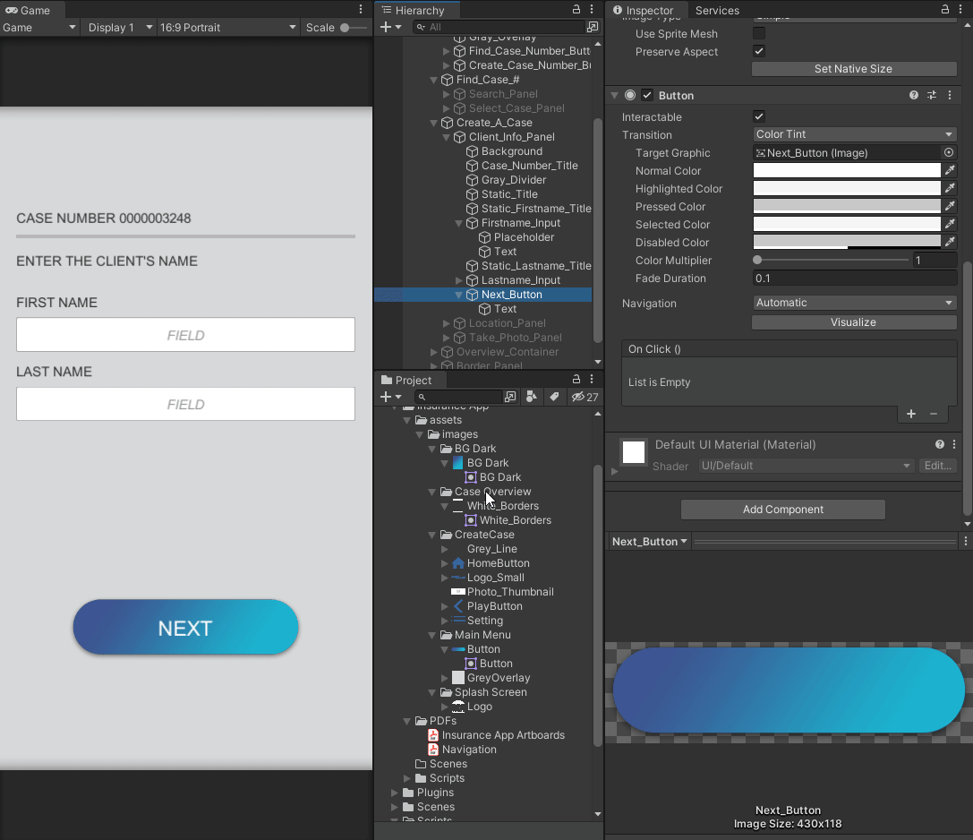Pick Highlighted Color with the eyedropper
The height and width of the screenshot is (840, 973).
point(950,188)
